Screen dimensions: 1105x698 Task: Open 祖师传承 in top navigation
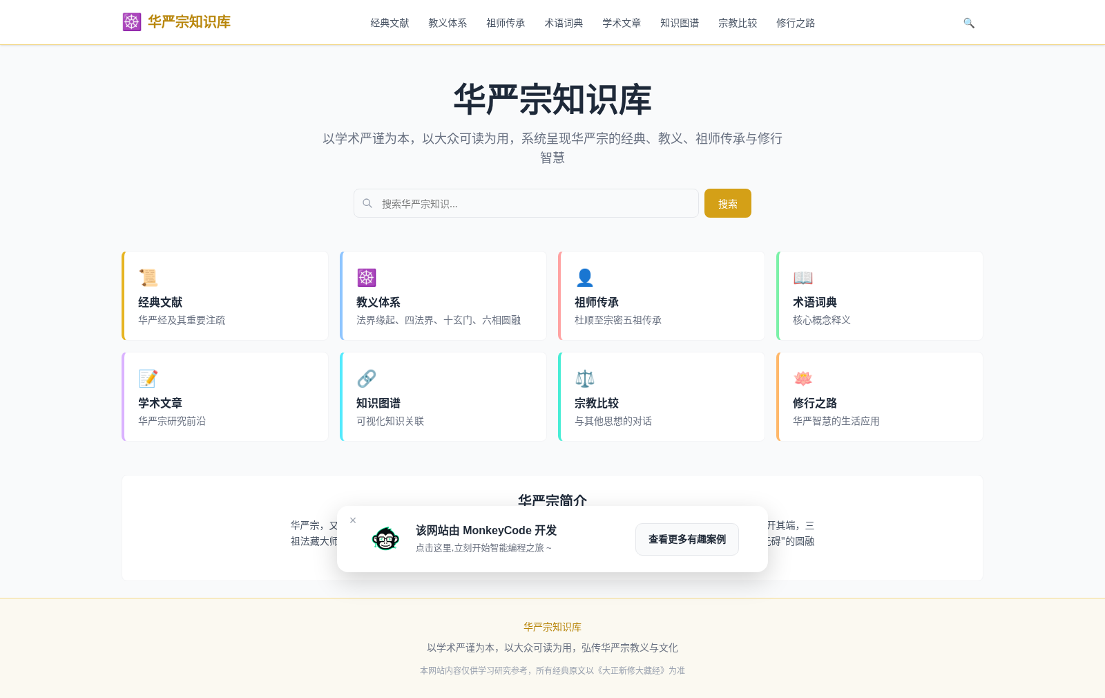click(506, 23)
